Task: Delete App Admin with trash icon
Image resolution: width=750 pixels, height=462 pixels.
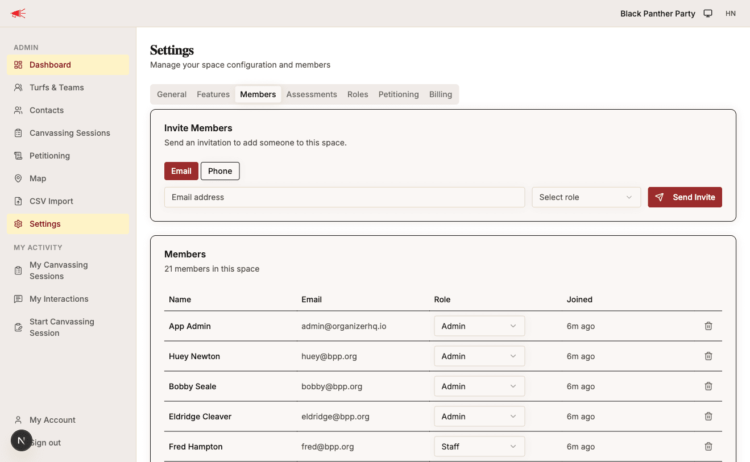Action: click(708, 326)
